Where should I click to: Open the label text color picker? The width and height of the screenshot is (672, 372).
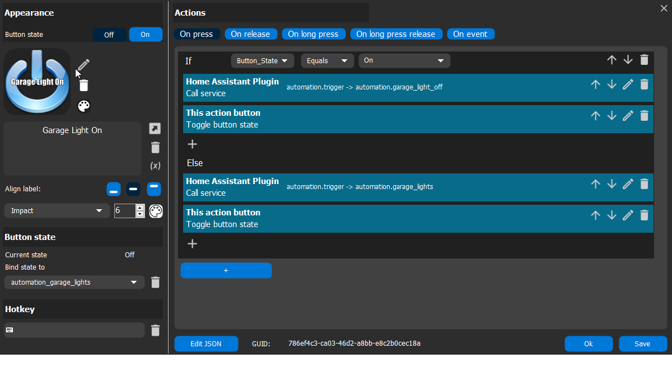[156, 211]
